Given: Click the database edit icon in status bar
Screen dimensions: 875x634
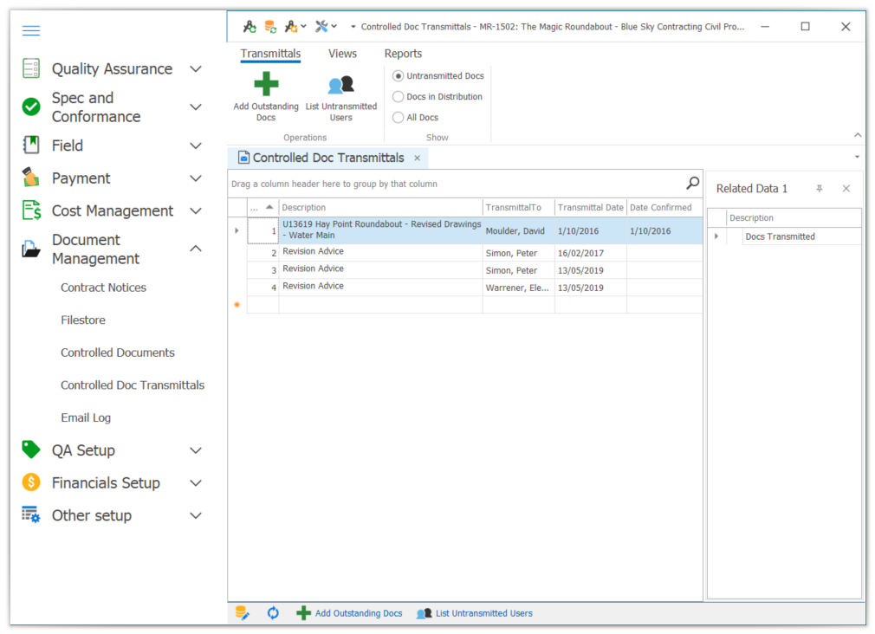Looking at the screenshot, I should 243,613.
